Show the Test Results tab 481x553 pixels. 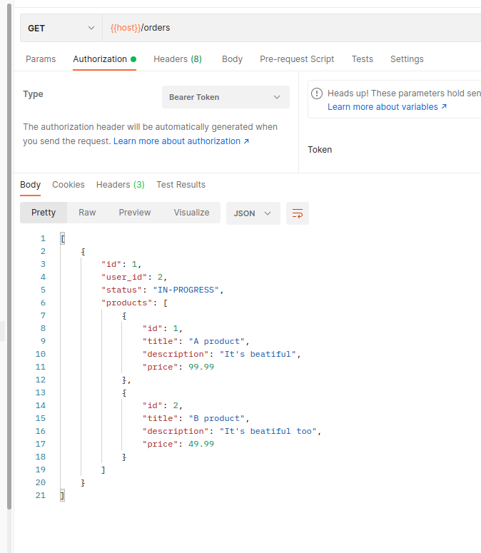point(181,185)
